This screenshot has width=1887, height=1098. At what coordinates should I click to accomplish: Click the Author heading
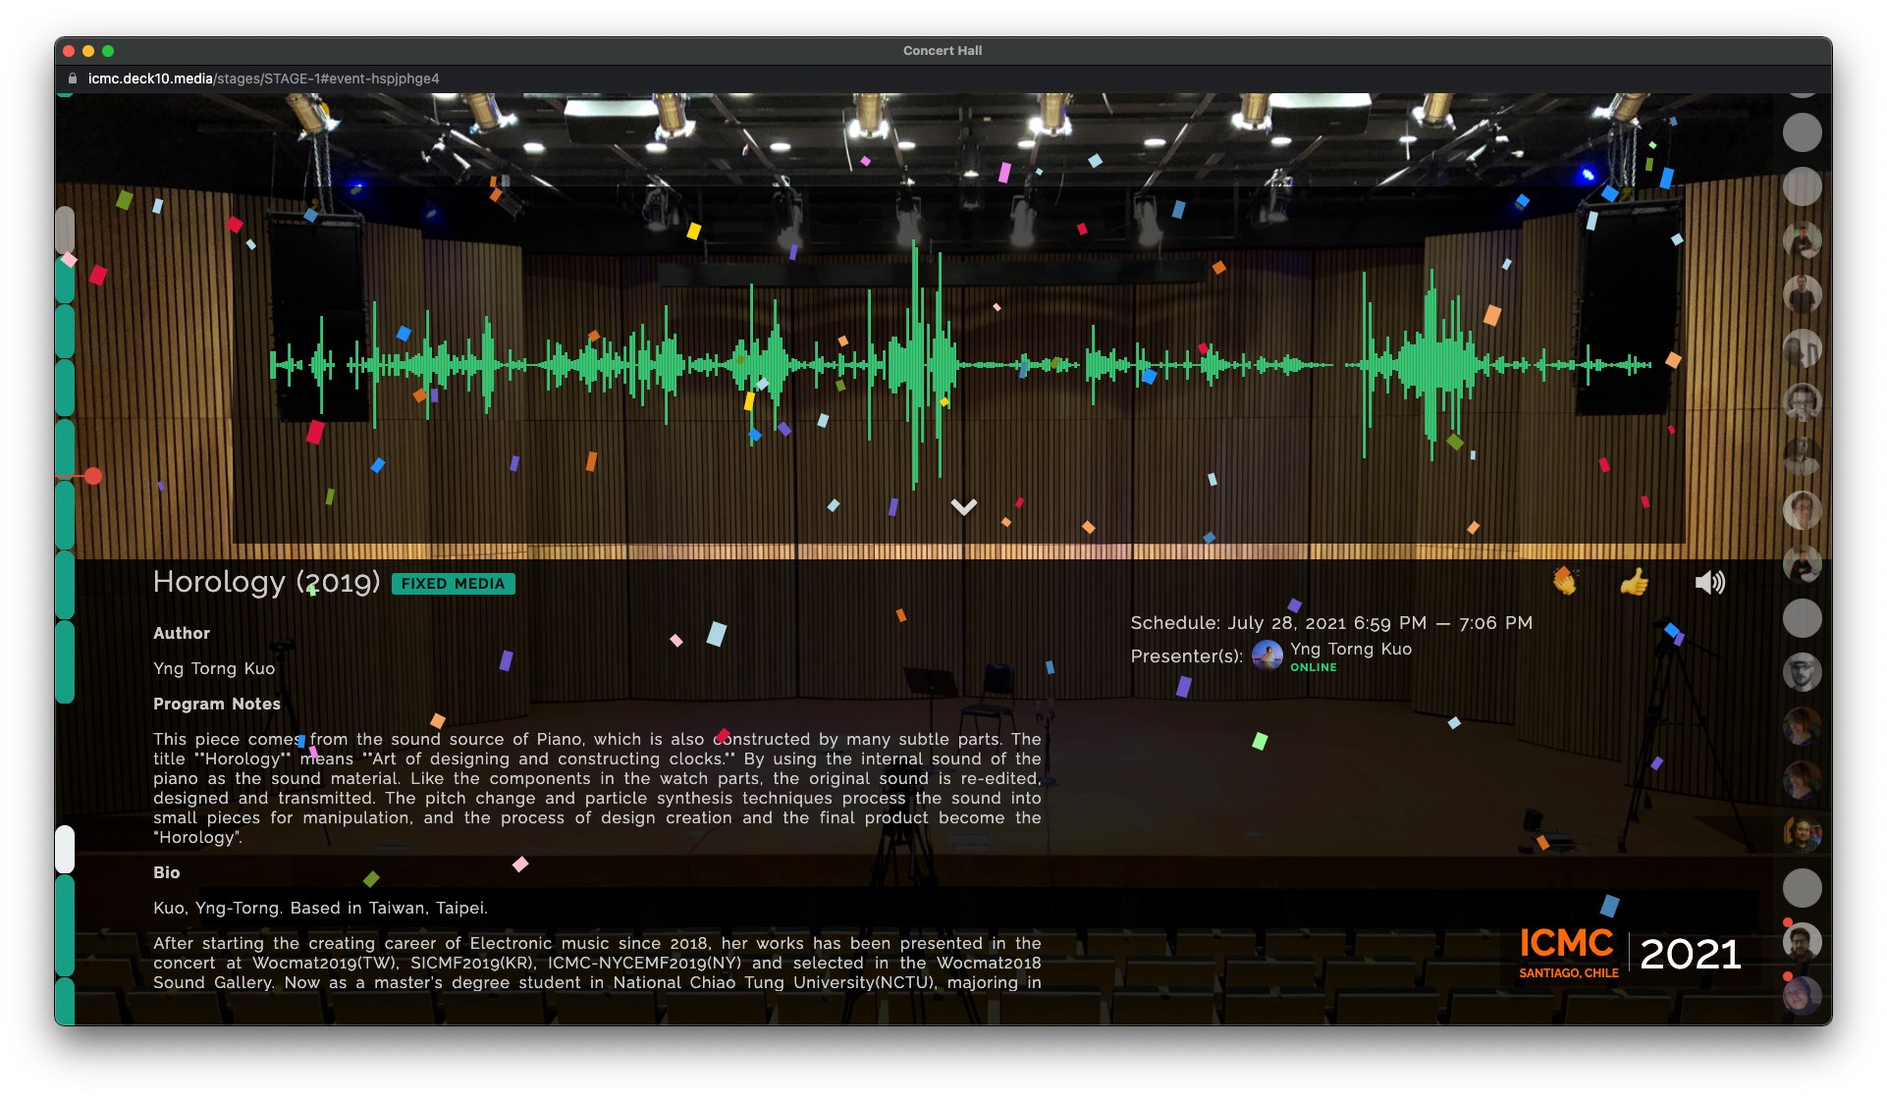[x=181, y=633]
